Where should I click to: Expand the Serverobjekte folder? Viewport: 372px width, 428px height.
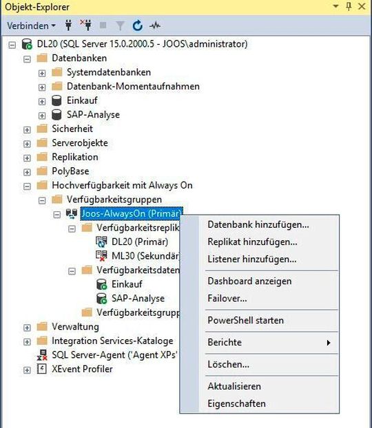pos(27,144)
